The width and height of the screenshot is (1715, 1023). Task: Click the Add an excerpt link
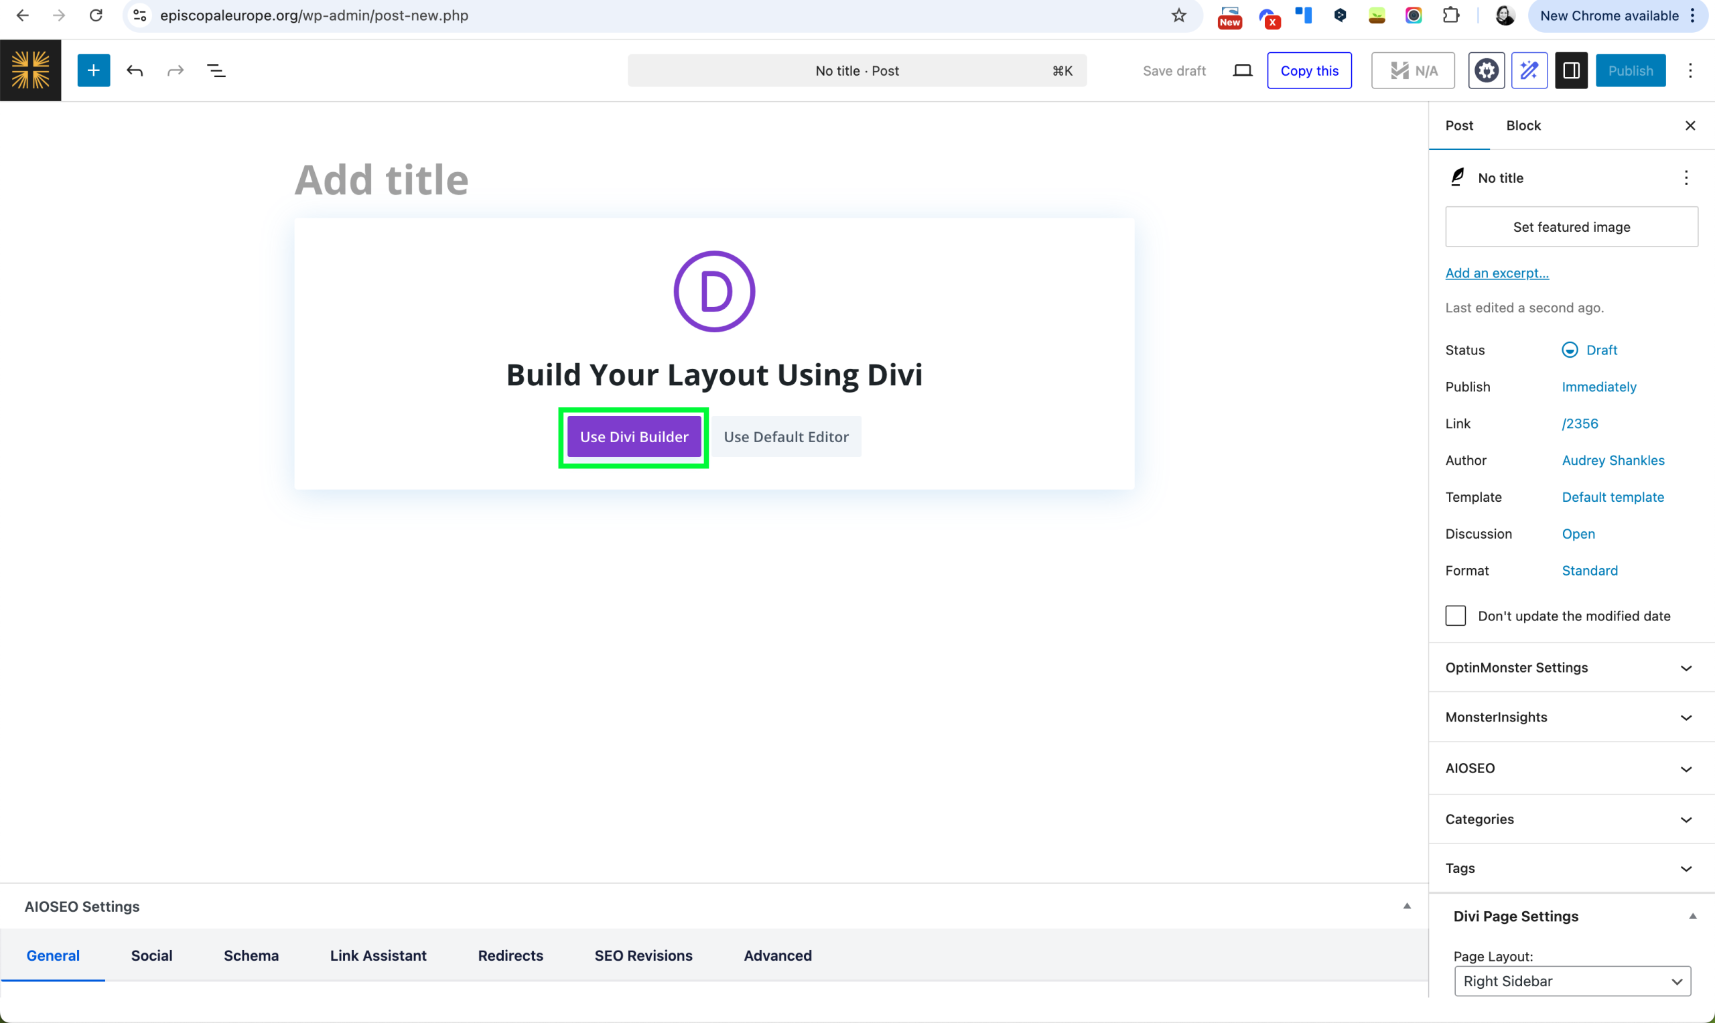coord(1497,273)
